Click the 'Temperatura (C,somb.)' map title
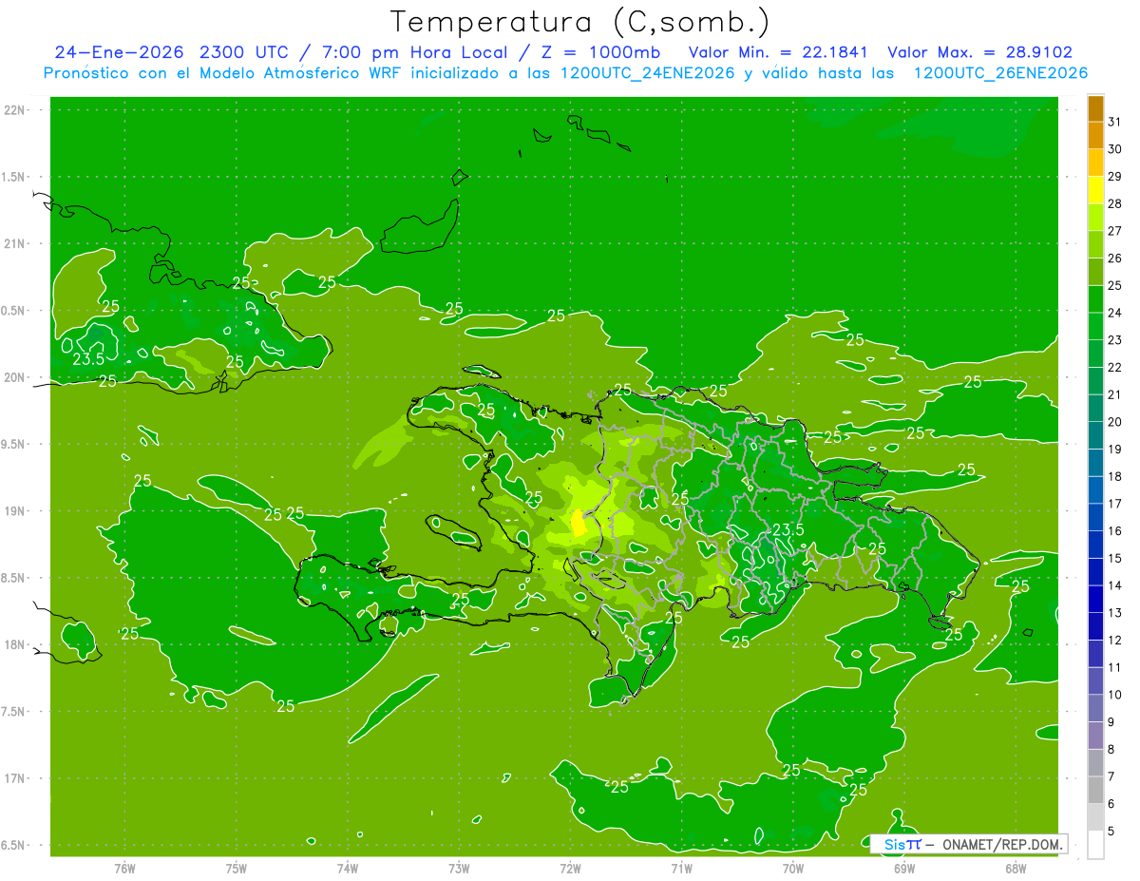1140x881 pixels. [x=579, y=22]
